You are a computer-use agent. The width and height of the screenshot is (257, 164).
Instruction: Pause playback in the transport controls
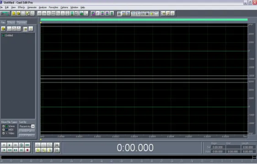pyautogui.click(x=16, y=145)
